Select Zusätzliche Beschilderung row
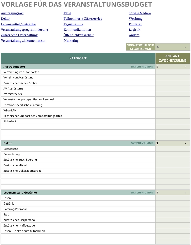 click(x=78, y=160)
